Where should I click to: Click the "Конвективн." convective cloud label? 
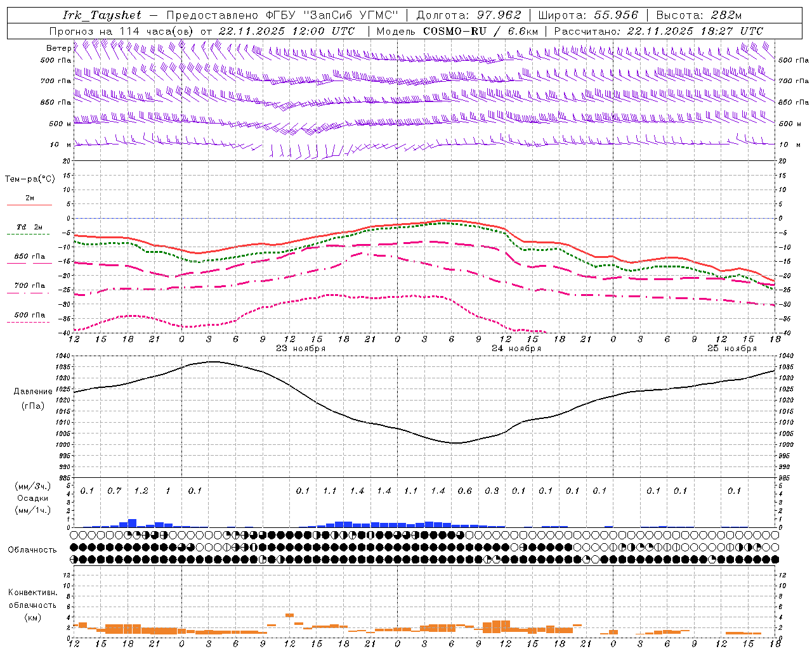coord(32,593)
